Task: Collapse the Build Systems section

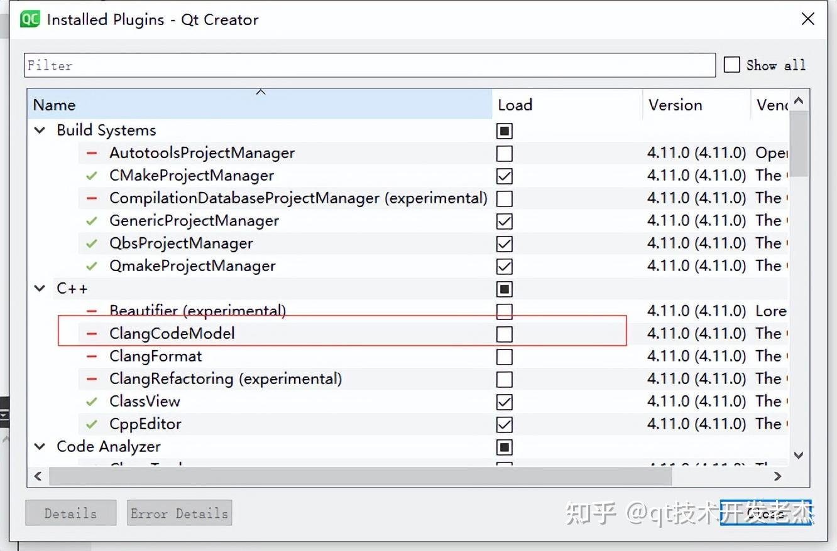Action: coord(39,130)
